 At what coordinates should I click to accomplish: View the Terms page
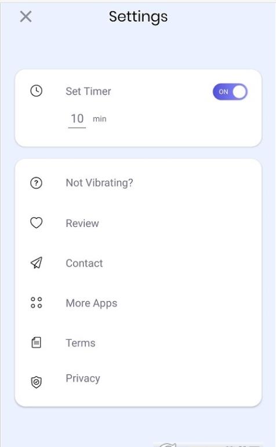click(138, 343)
